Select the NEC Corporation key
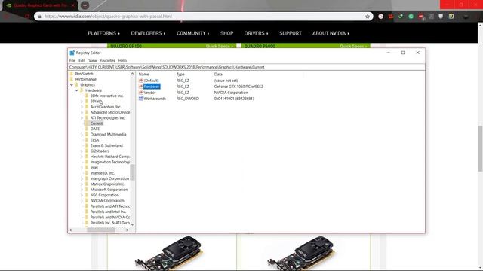Screen dimensions: 483x271 coord(104,195)
